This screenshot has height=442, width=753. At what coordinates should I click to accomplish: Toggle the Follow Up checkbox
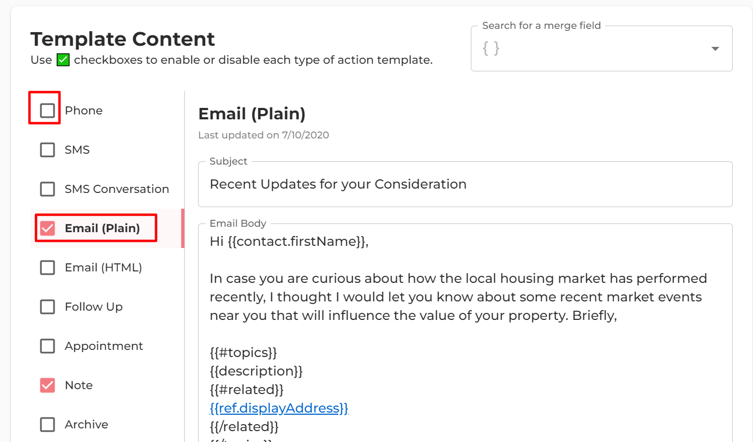47,307
